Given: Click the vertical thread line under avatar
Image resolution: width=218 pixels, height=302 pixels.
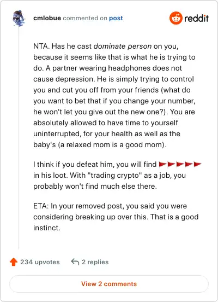Looking at the screenshot, I should point(19,138).
